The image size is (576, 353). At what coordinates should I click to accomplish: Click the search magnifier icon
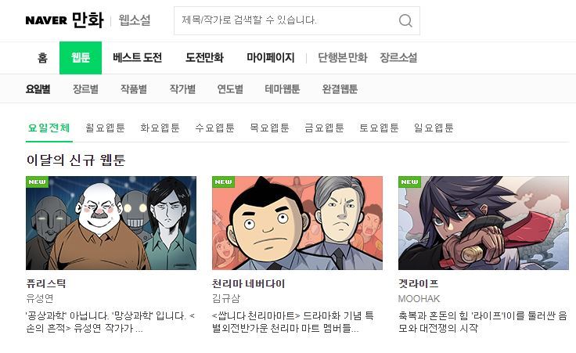tap(405, 20)
